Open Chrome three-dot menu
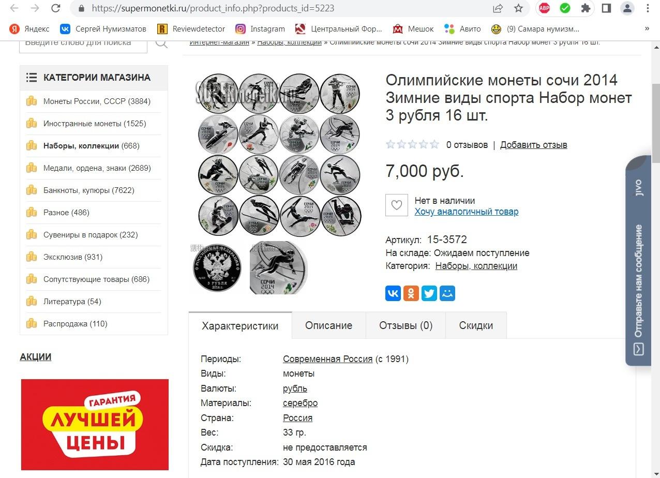The image size is (660, 478). (x=648, y=8)
